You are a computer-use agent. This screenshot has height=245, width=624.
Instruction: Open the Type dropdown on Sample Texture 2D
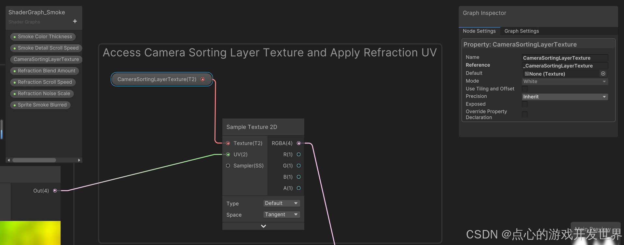281,203
